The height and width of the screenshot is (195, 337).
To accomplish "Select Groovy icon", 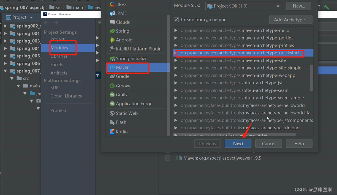I will coord(112,86).
